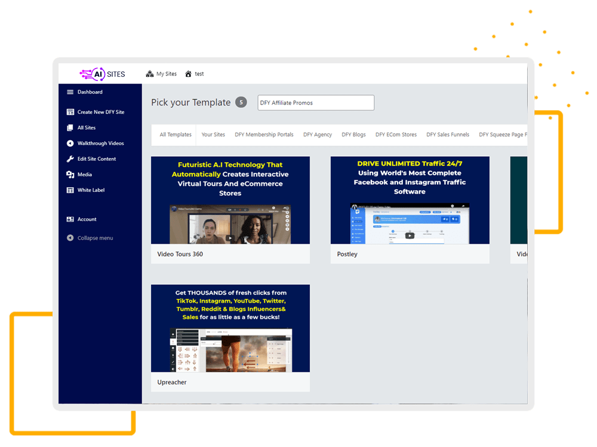The height and width of the screenshot is (447, 597).
Task: Click the Media sidebar icon
Action: (70, 175)
